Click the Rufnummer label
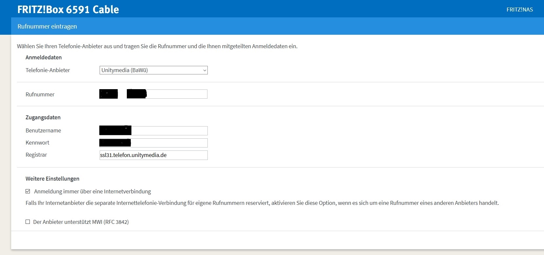Image resolution: width=544 pixels, height=255 pixels. [x=40, y=94]
